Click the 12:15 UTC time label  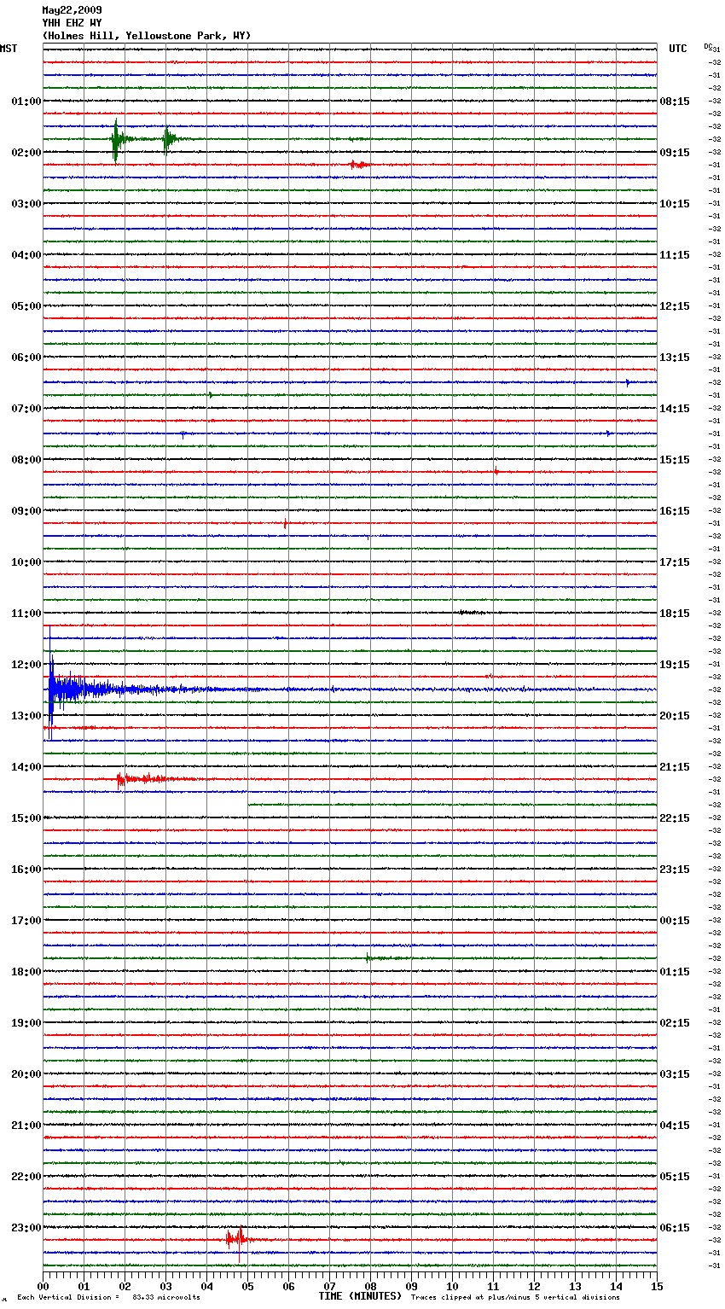(x=675, y=306)
